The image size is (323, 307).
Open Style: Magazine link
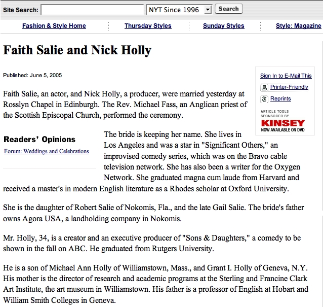(x=299, y=26)
